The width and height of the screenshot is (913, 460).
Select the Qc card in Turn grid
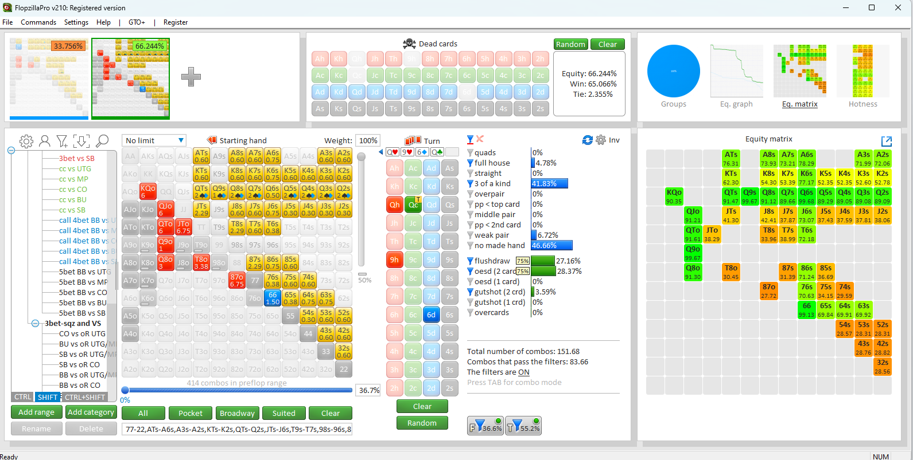413,205
